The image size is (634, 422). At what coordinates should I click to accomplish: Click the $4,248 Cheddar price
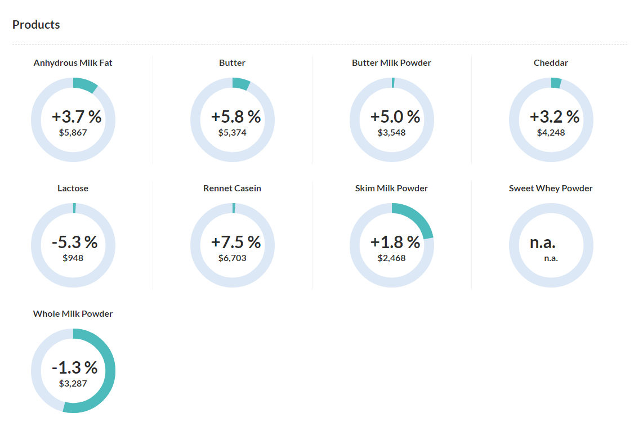[x=551, y=133]
